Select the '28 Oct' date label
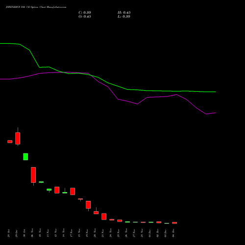245x245 pixels. pyautogui.click(x=9, y=233)
